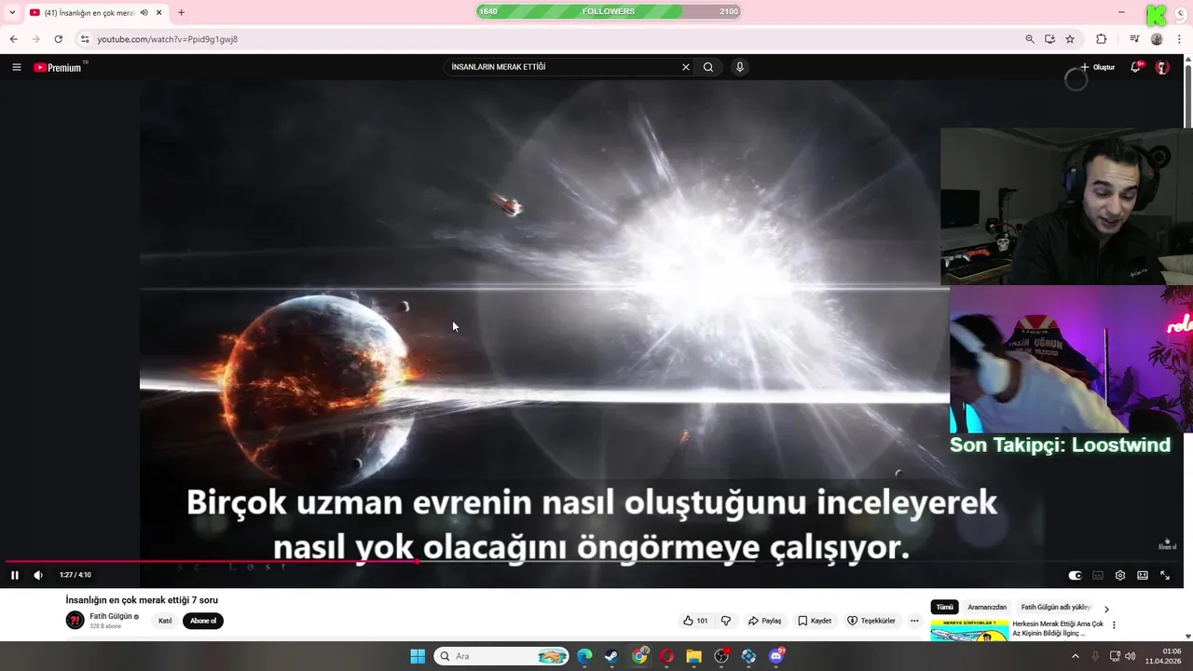Show more filter chips with arrow

pyautogui.click(x=1106, y=609)
